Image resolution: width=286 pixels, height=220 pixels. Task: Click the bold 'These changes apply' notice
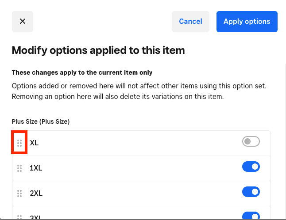pyautogui.click(x=82, y=72)
